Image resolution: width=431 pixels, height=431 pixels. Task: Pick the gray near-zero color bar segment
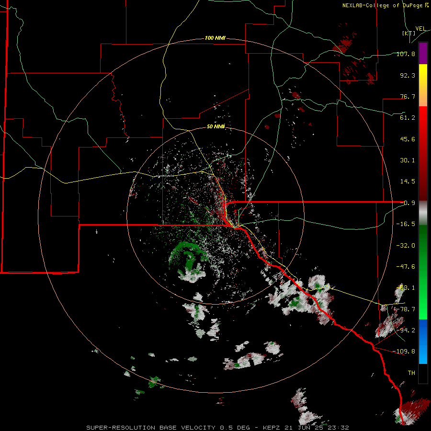pyautogui.click(x=423, y=213)
